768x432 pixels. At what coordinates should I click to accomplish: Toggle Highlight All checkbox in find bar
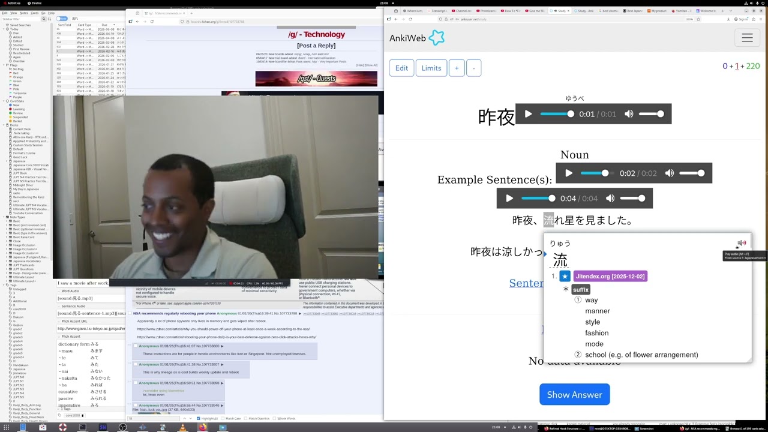(199, 418)
